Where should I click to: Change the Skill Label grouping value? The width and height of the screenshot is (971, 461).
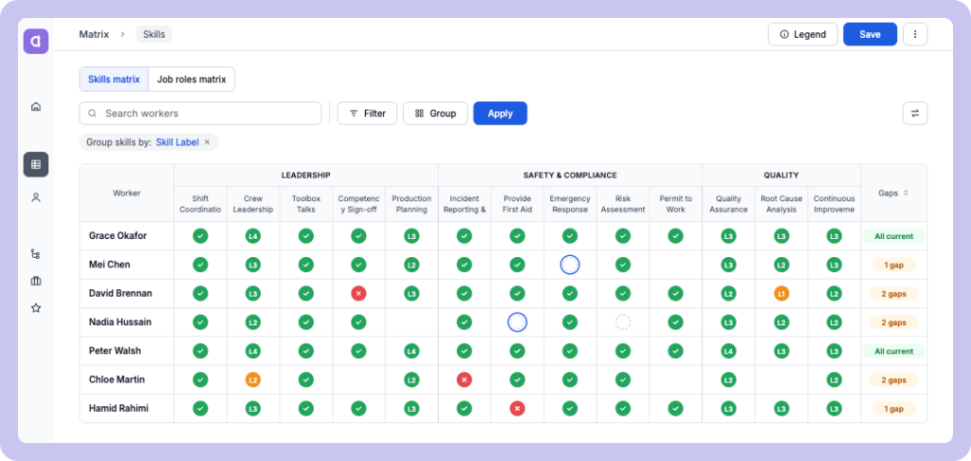[177, 142]
